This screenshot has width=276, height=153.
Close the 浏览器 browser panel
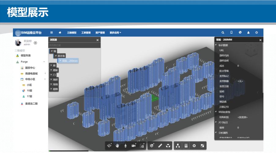tap(98, 40)
